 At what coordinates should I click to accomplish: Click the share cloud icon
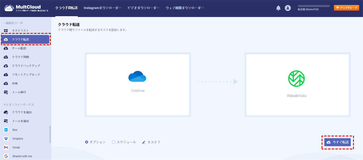pyautogui.click(x=6, y=83)
